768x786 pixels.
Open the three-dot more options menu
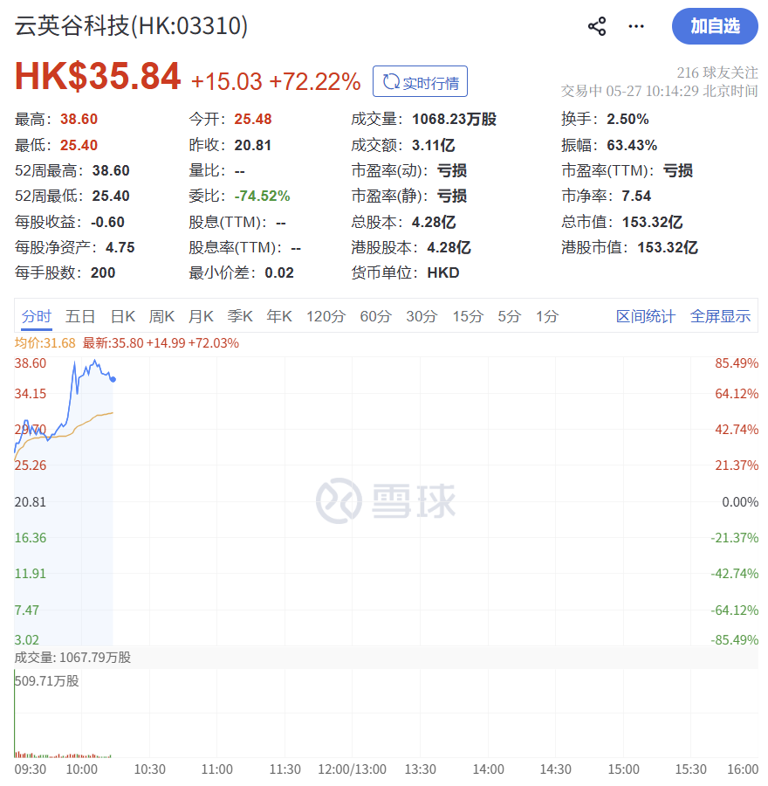tap(636, 26)
